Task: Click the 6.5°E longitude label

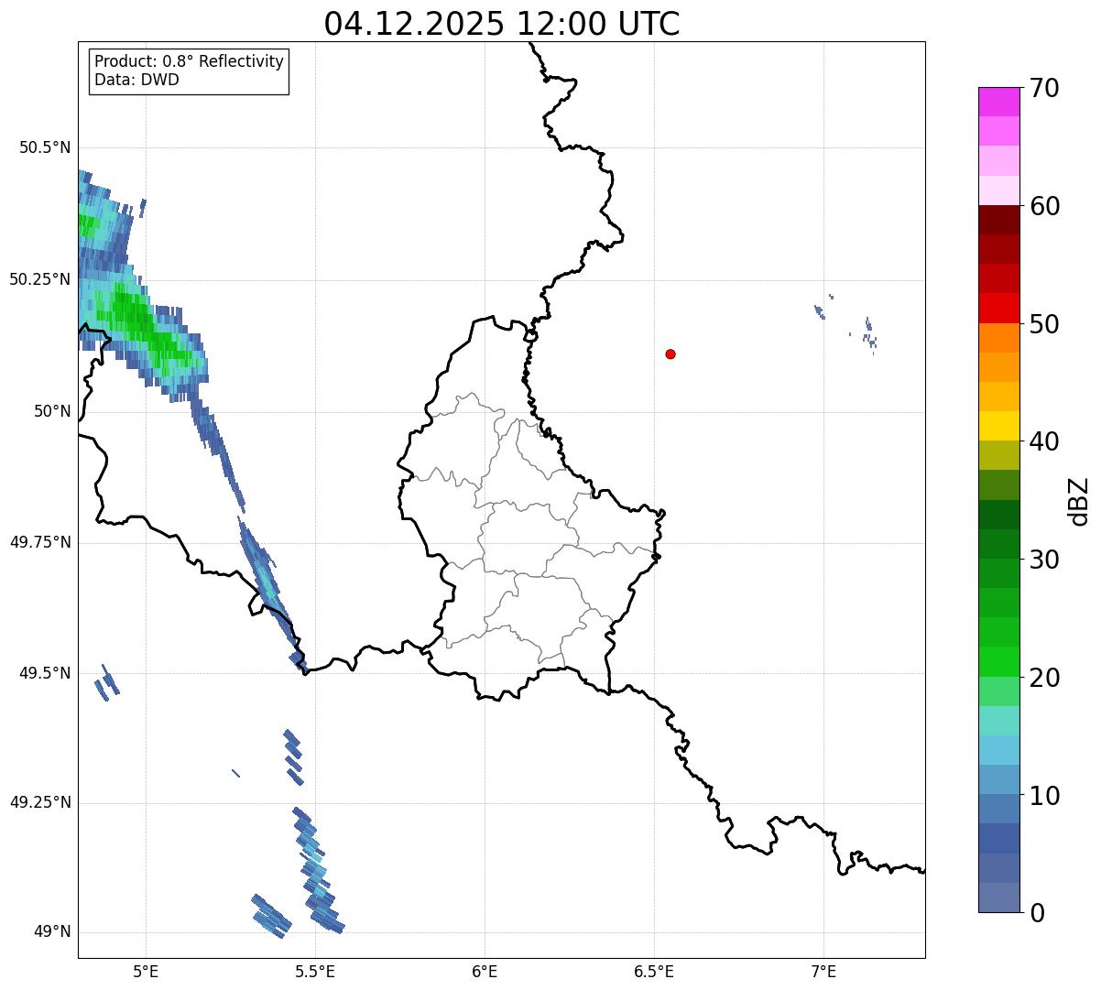Action: pos(654,971)
